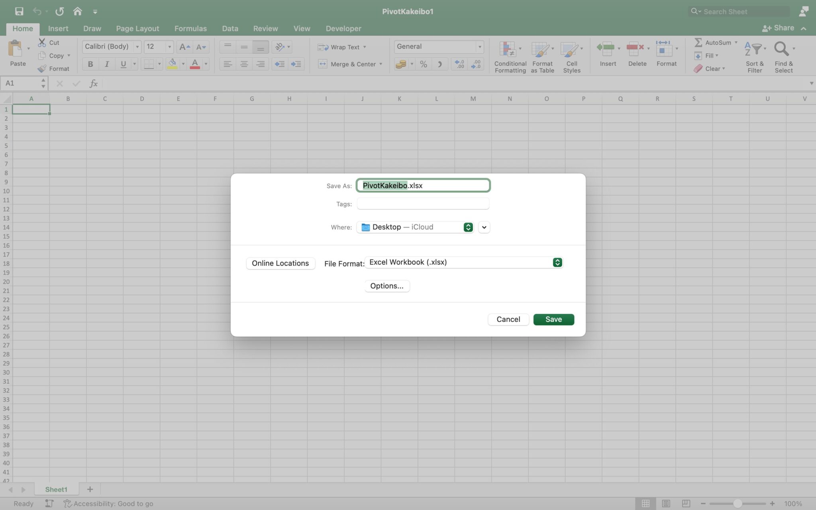Open the Where location dropdown
This screenshot has height=510, width=816.
point(468,227)
